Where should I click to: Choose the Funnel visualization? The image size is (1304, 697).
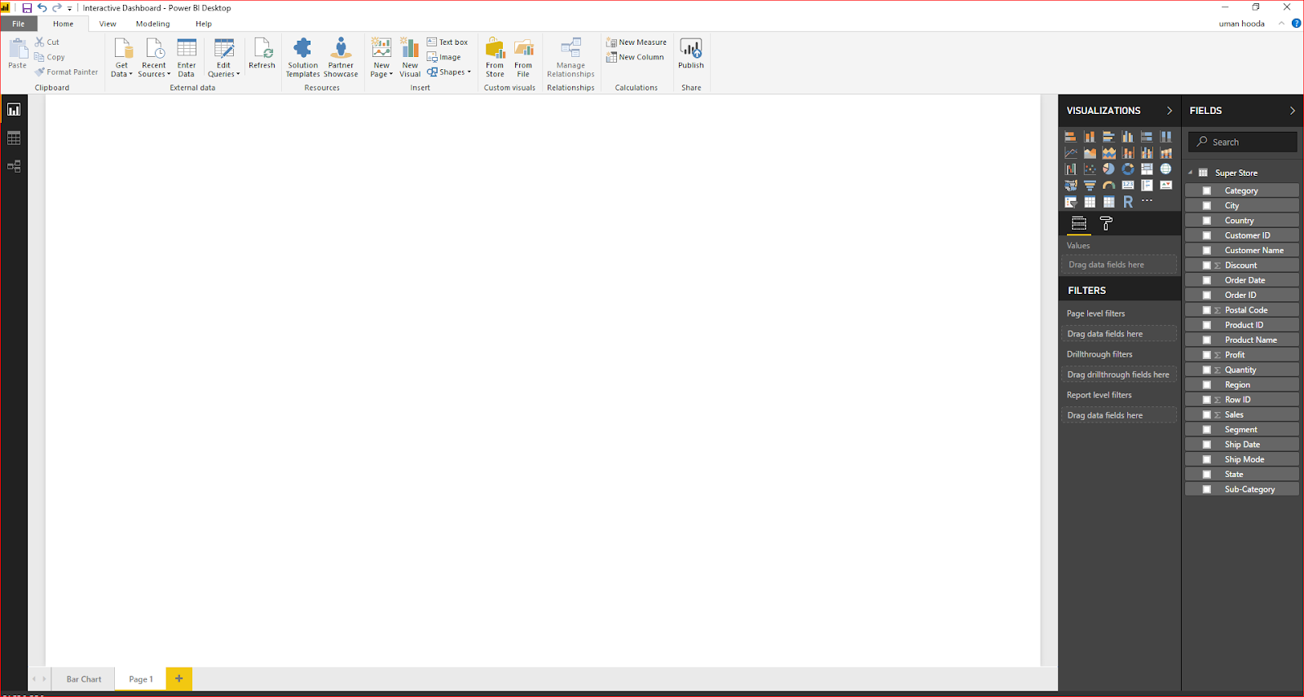[1090, 186]
